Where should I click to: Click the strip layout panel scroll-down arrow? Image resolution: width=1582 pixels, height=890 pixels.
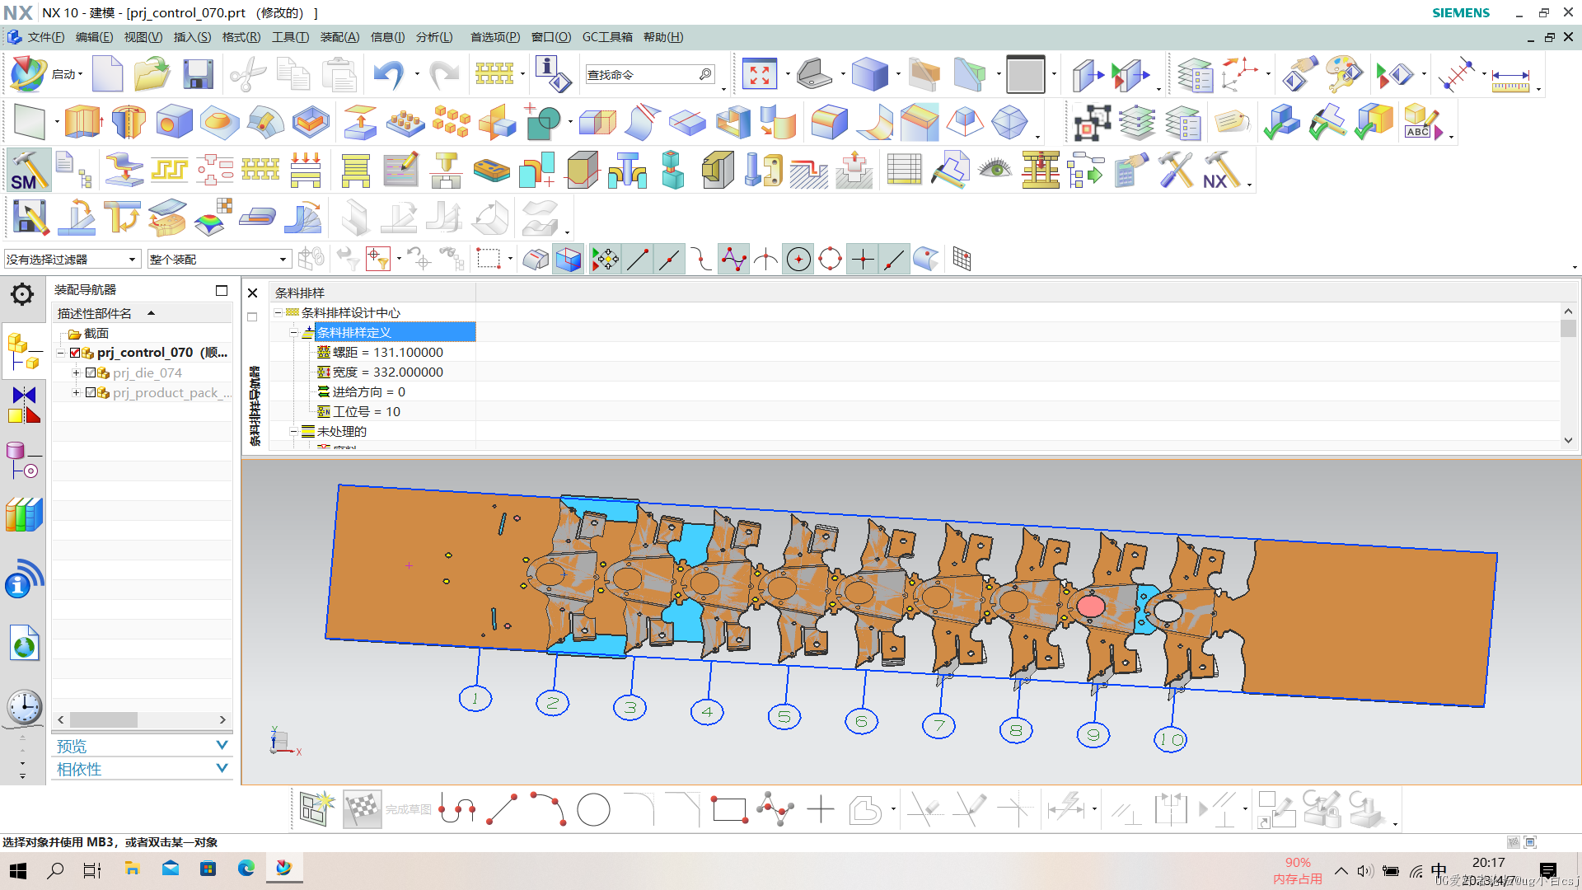click(1568, 440)
